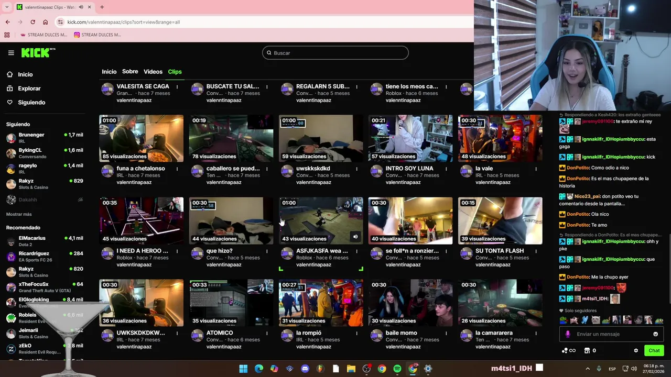The height and width of the screenshot is (377, 671).
Task: Open the options menu for clip 'SU TONTA FLASH'
Action: 536,251
